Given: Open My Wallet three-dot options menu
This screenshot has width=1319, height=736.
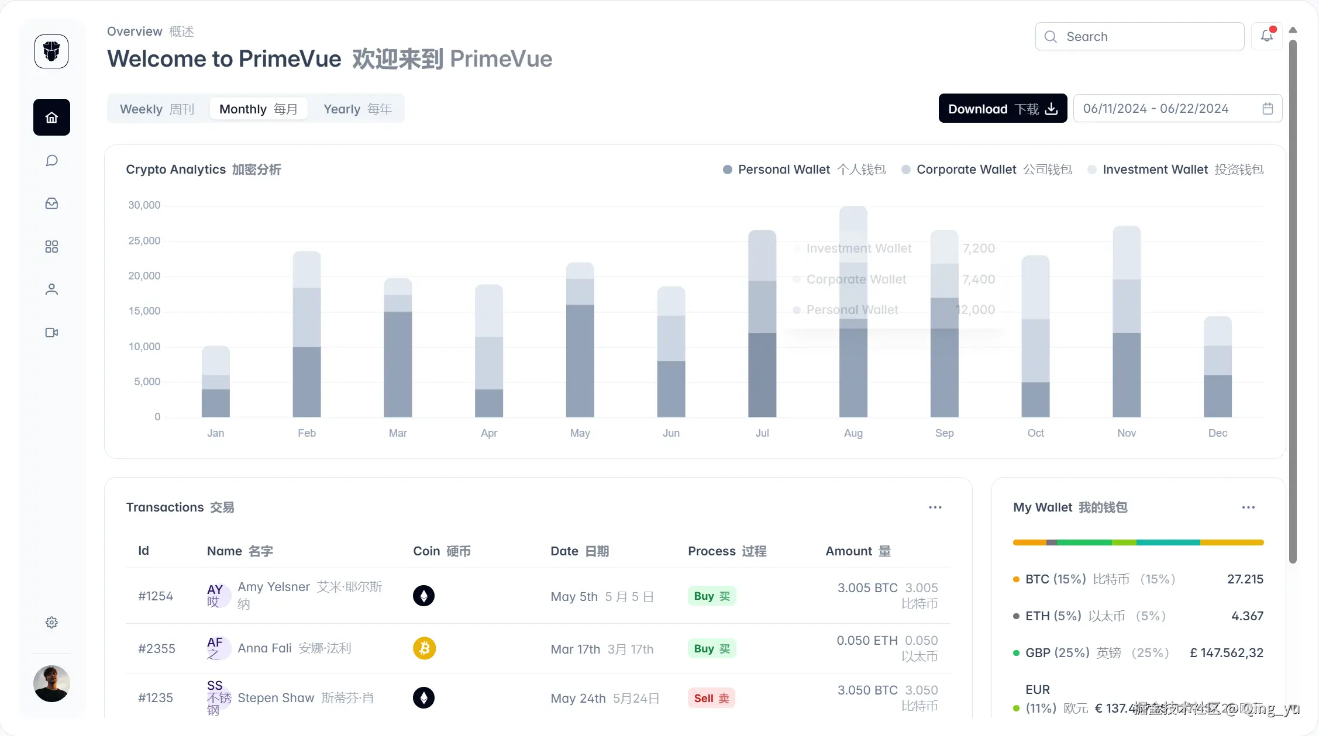Looking at the screenshot, I should pyautogui.click(x=1248, y=507).
